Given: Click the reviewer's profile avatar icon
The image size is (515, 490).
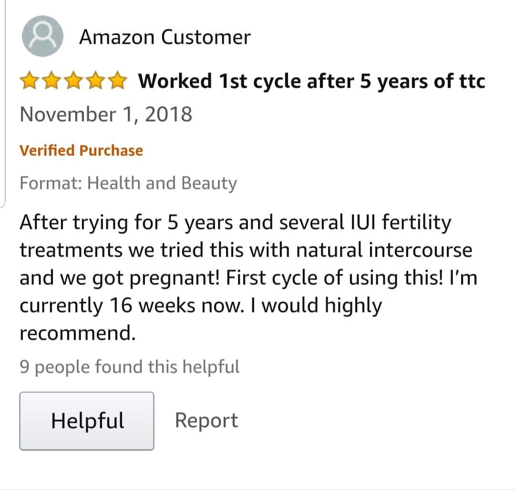Looking at the screenshot, I should [x=42, y=36].
